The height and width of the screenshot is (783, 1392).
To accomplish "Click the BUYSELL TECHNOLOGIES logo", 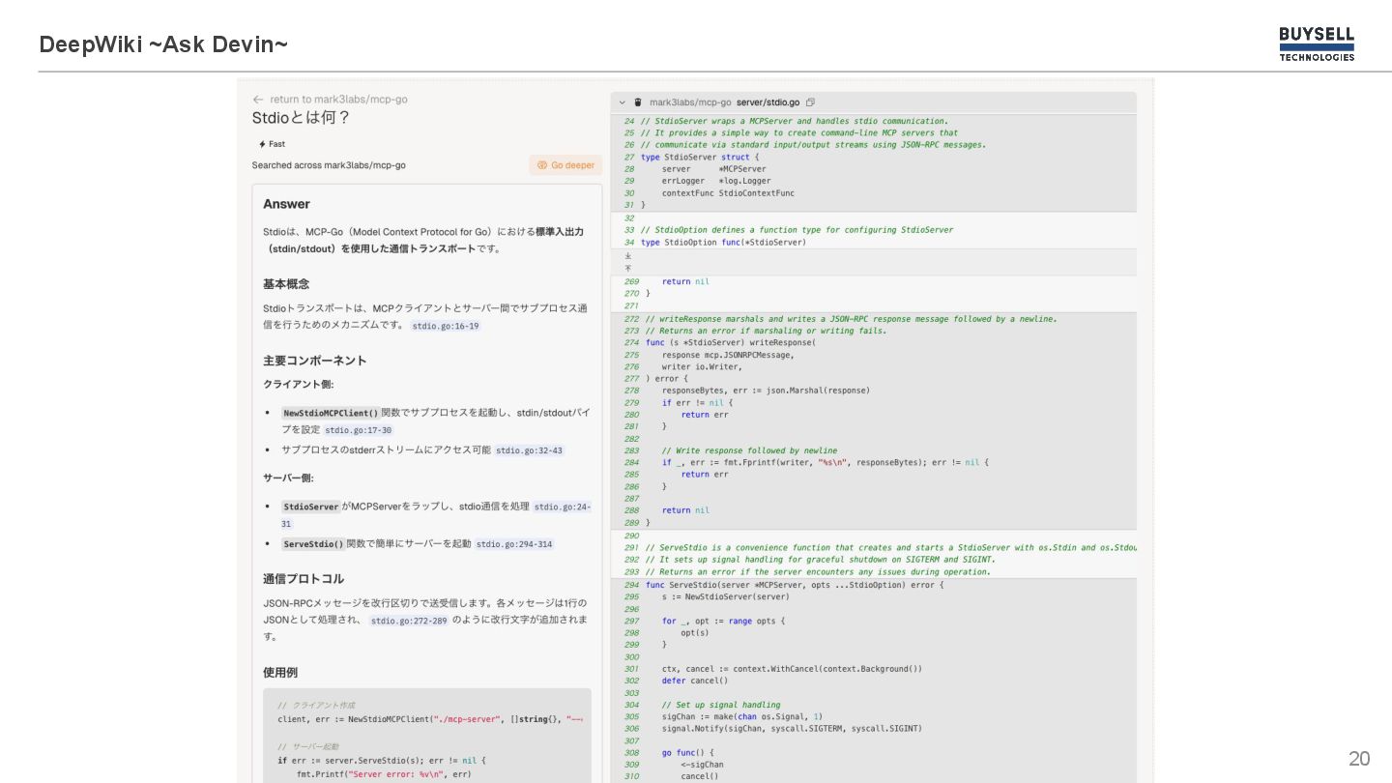I will [x=1317, y=43].
